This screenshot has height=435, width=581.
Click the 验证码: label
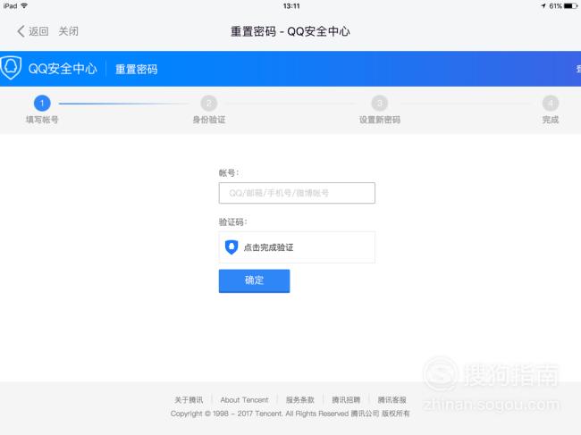(x=233, y=222)
